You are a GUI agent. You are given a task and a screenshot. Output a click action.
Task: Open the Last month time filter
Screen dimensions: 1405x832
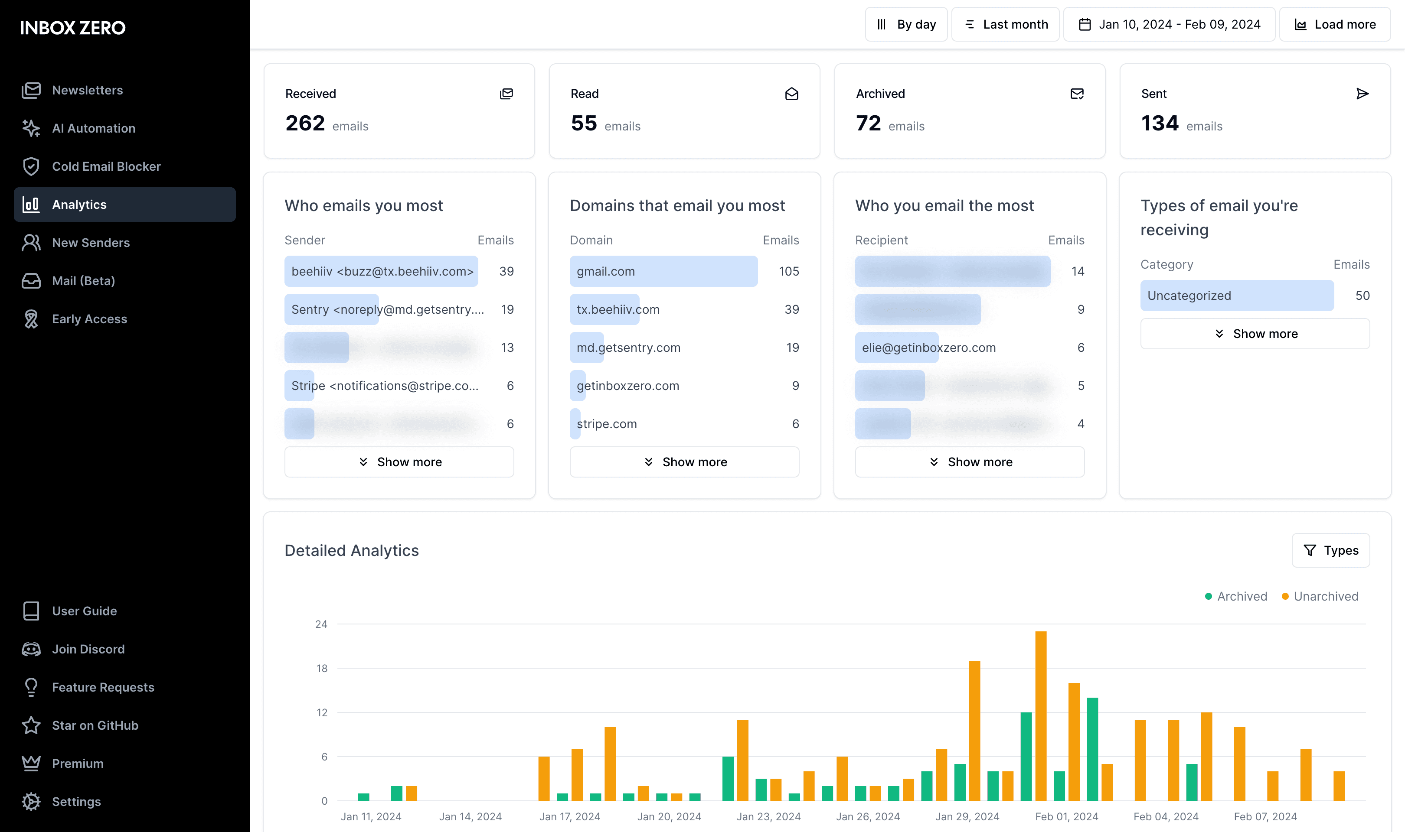click(x=1004, y=24)
